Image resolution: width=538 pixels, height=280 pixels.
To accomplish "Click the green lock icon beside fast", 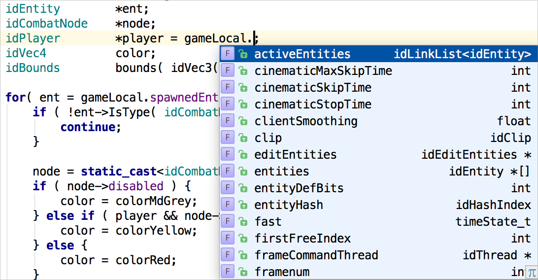I will pyautogui.click(x=242, y=222).
